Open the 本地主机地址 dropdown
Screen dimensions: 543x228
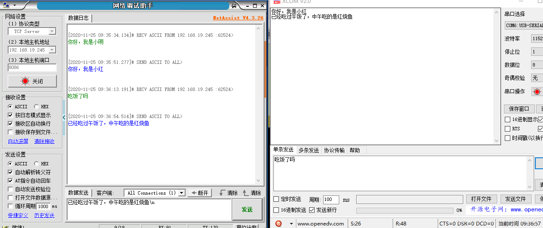[52, 50]
